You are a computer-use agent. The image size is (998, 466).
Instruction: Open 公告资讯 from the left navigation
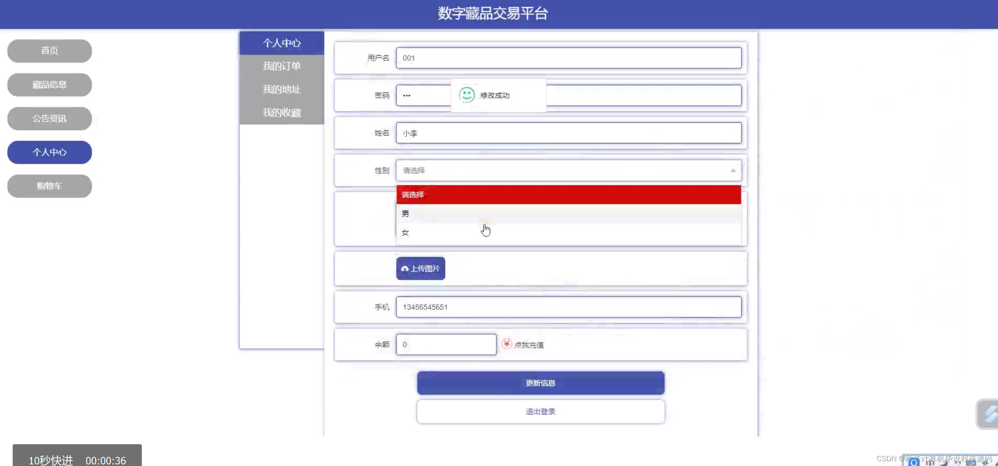[49, 118]
